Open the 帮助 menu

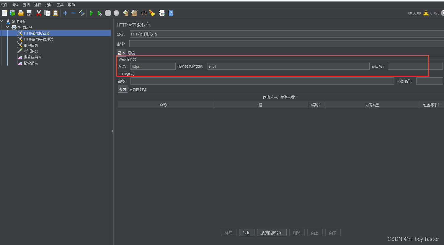click(x=71, y=5)
